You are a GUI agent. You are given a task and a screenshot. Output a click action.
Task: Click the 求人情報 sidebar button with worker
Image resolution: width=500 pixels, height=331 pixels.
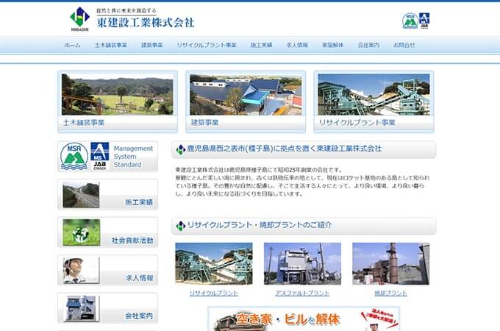(x=107, y=271)
